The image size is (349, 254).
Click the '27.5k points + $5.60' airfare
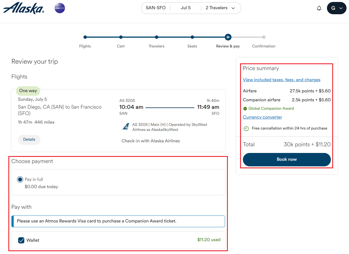[310, 91]
